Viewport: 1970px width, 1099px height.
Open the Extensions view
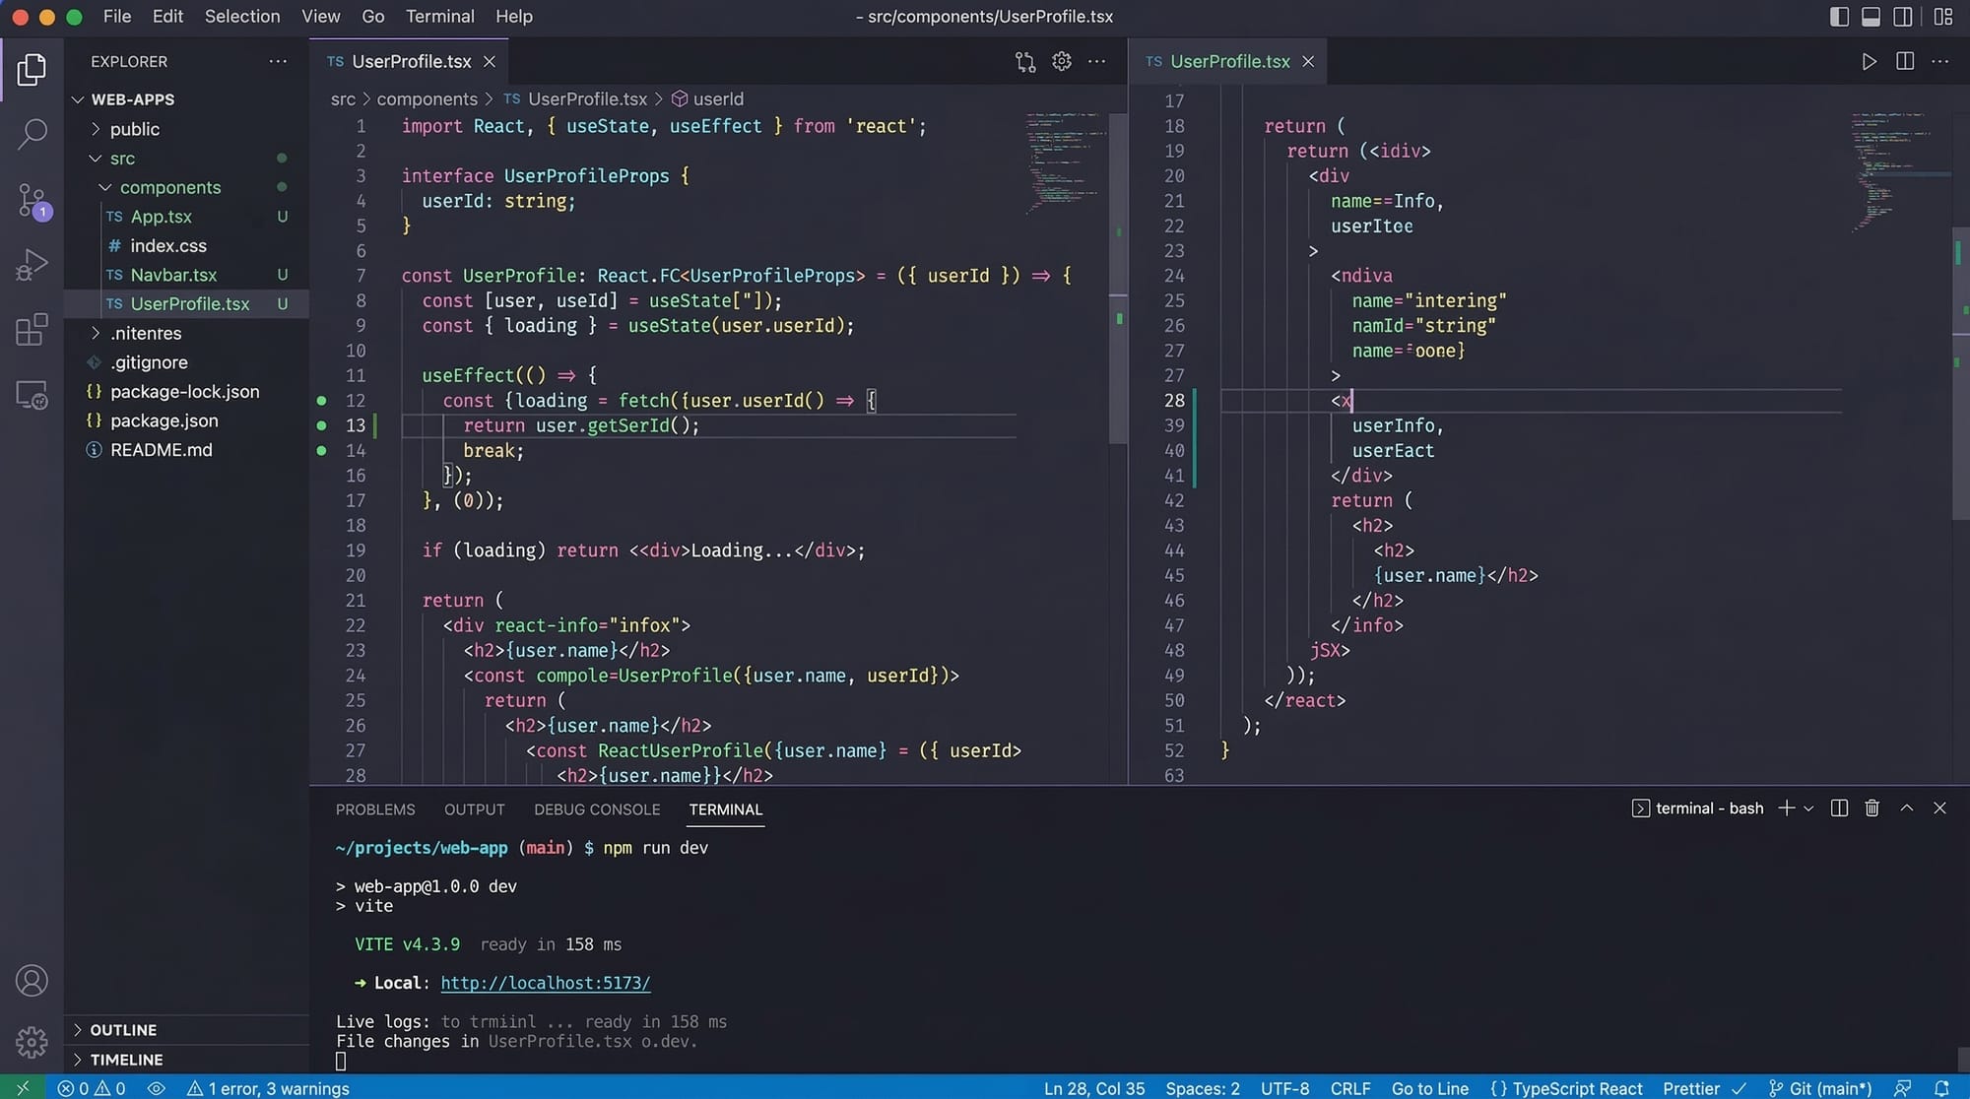(32, 330)
